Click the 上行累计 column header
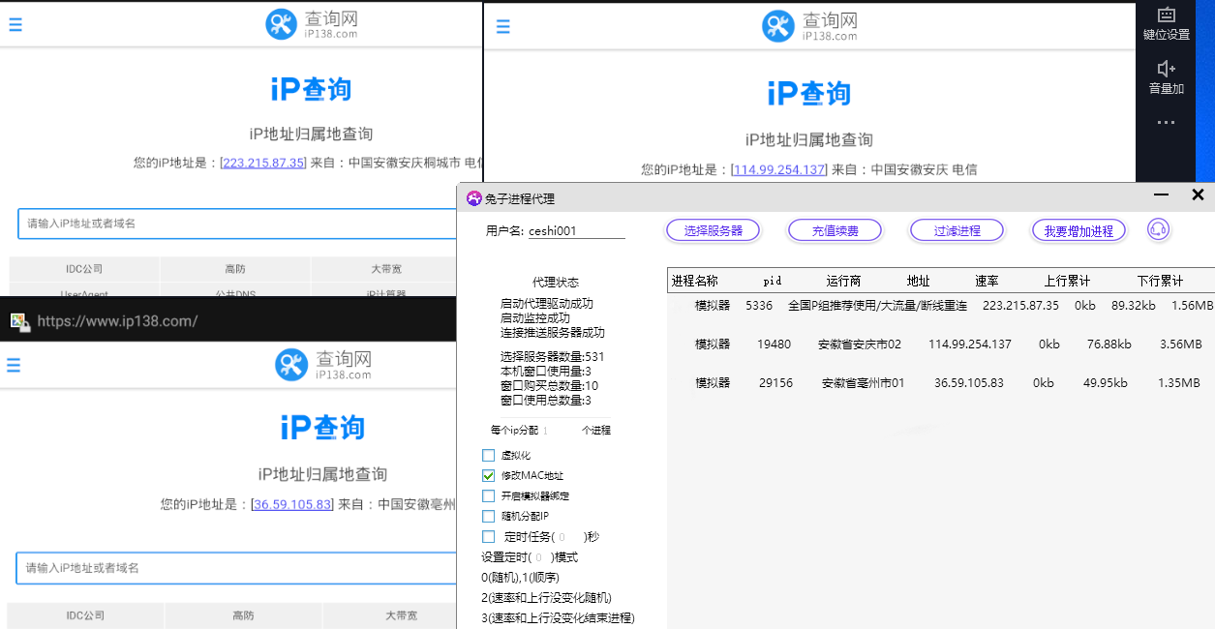Image resolution: width=1215 pixels, height=629 pixels. click(x=1067, y=281)
